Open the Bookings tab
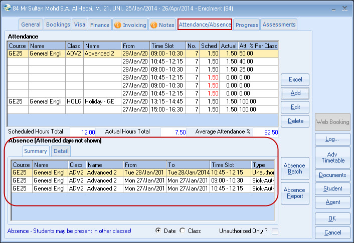Viewport: 354px width, 243px height. point(58,24)
